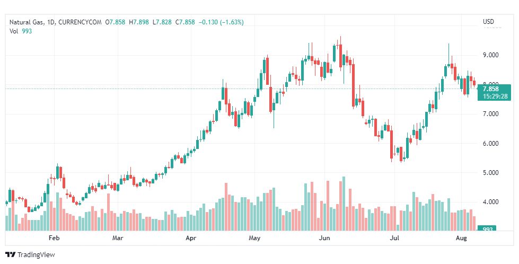Click the Aug label on time axis

click(461, 238)
